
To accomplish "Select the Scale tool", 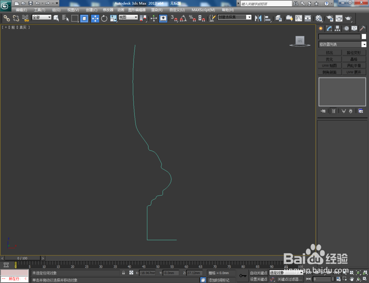I will pyautogui.click(x=113, y=18).
